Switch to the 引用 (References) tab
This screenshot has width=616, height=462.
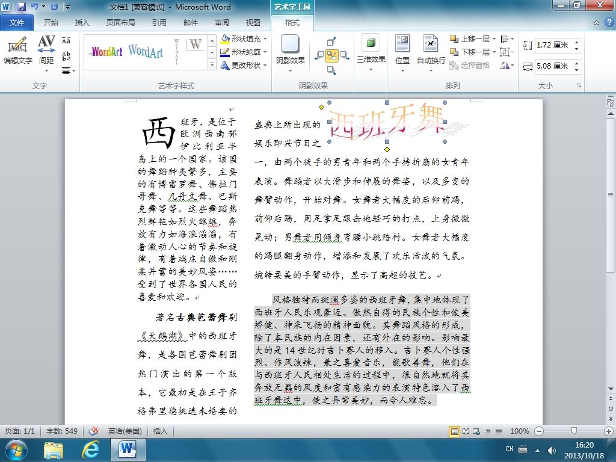tap(159, 22)
